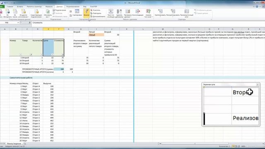Click Структура group dialog launcher arrow
The height and width of the screenshot is (149, 265).
(x=211, y=19)
